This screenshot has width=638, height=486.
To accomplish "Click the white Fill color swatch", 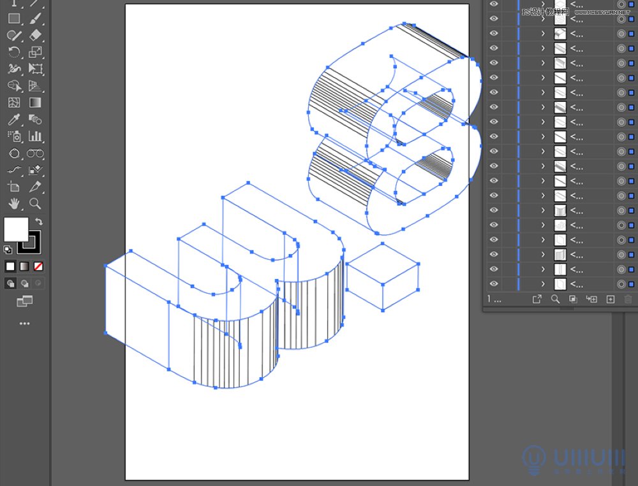I will point(16,229).
